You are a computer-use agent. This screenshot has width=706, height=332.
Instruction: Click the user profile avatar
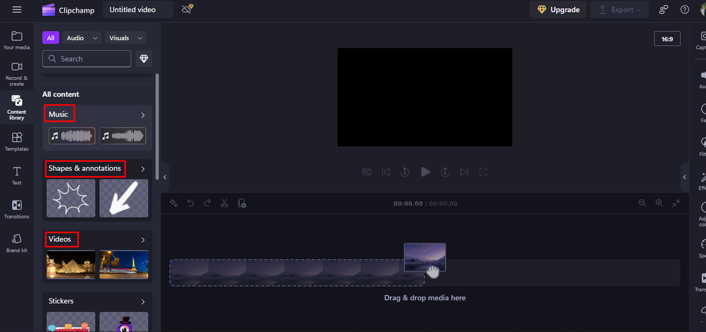tap(702, 9)
